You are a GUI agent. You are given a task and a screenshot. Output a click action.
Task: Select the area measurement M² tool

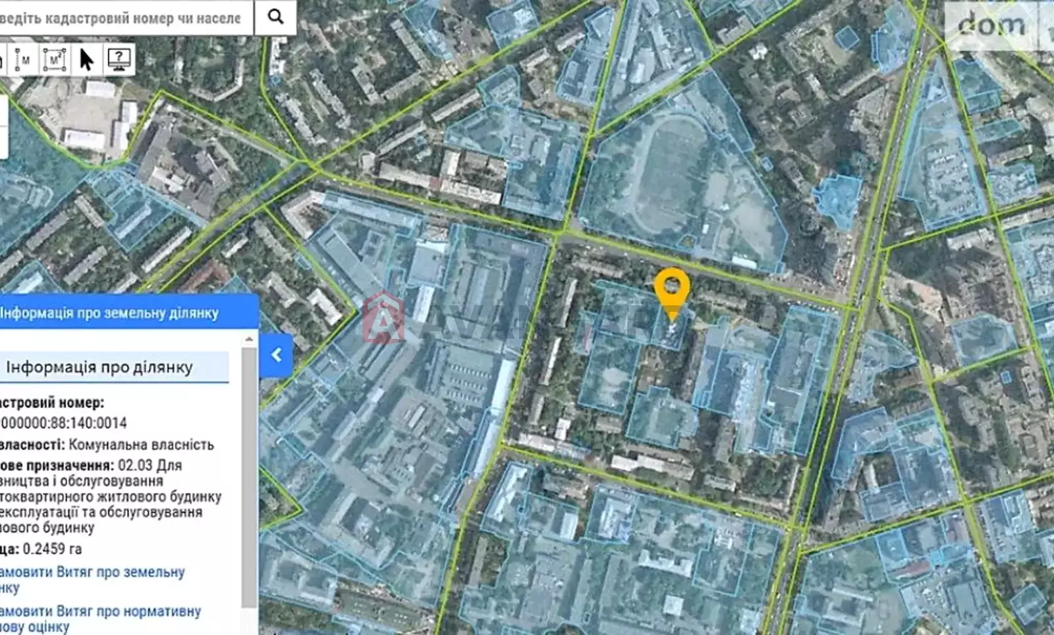[55, 60]
